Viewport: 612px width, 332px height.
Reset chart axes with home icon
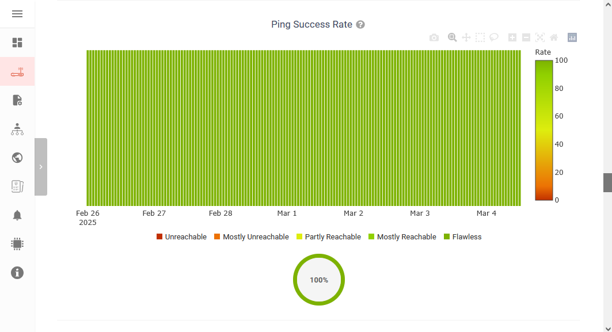(554, 38)
